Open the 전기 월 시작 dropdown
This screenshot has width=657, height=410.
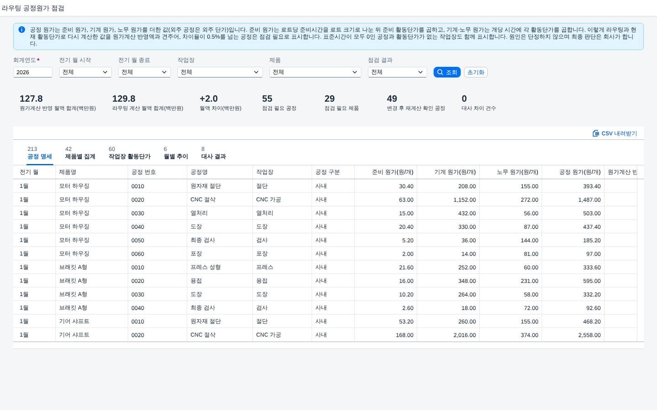(x=85, y=72)
